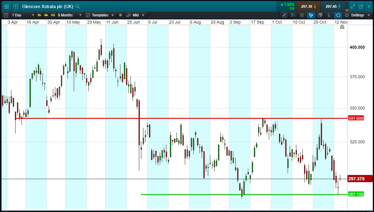The height and width of the screenshot is (212, 374).
Task: Select the 4h interval shortcut
Action: coord(46,15)
